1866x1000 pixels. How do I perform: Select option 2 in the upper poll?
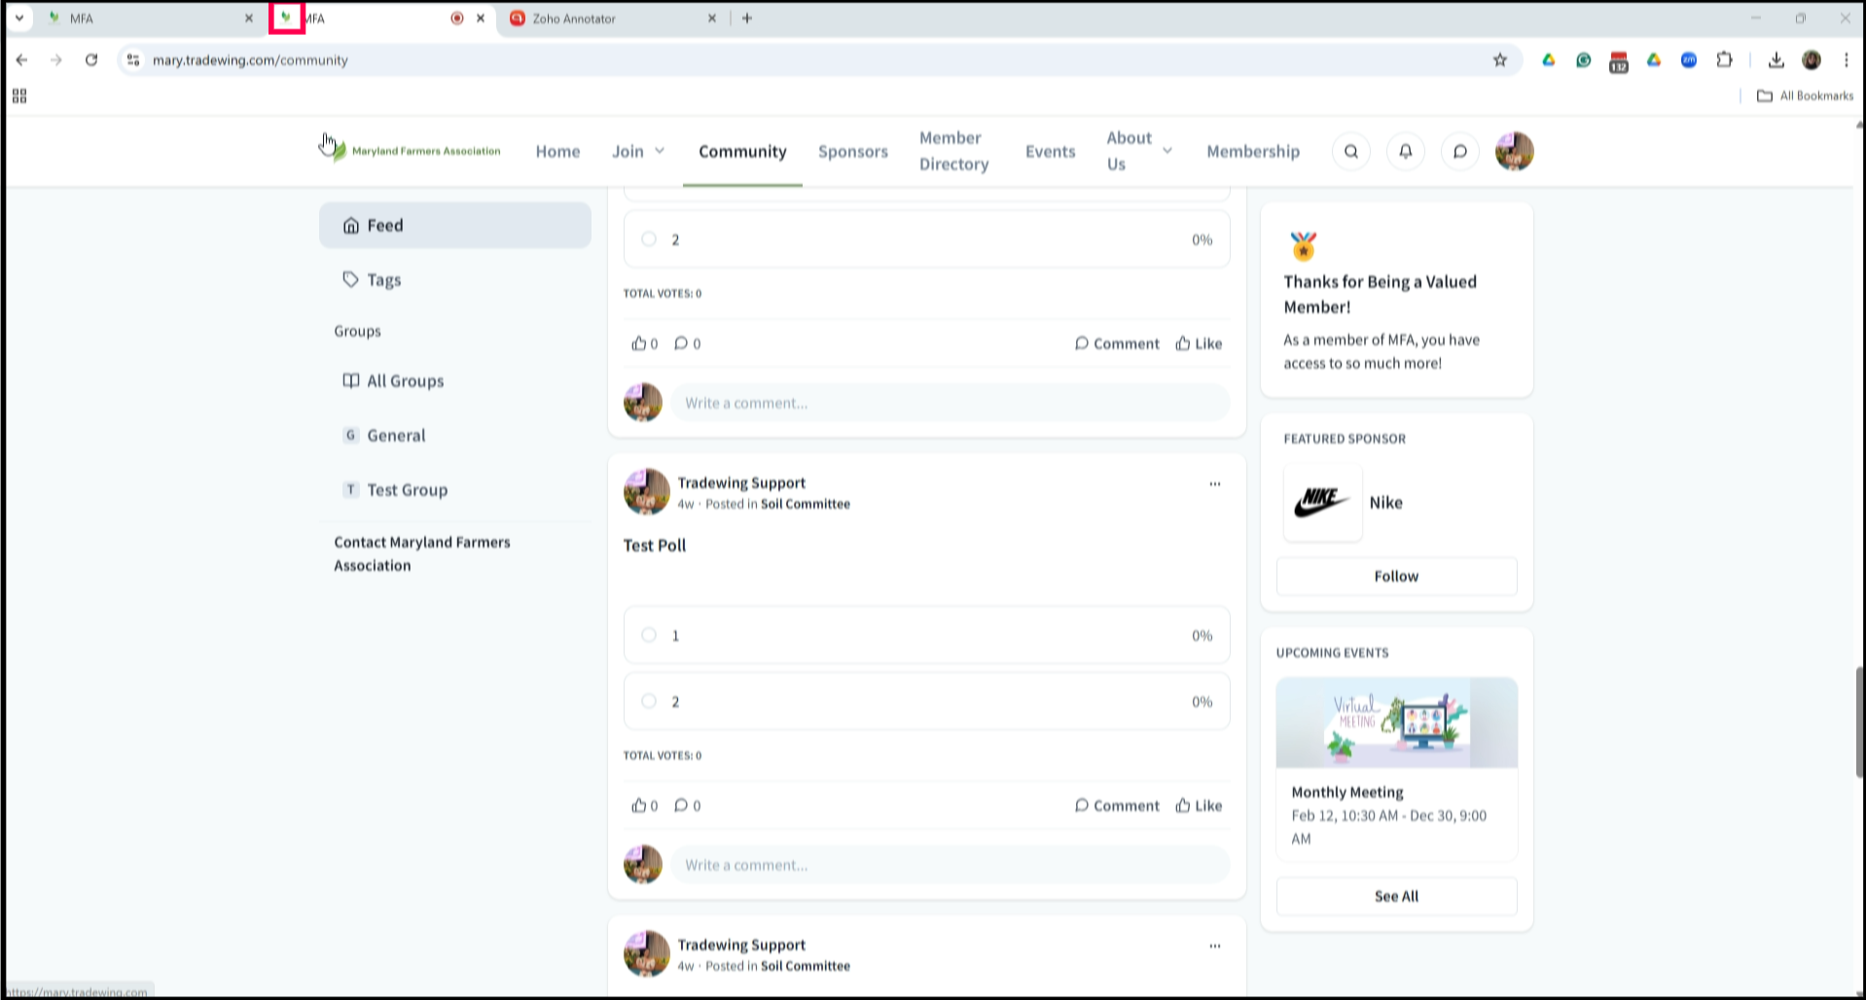click(x=649, y=239)
